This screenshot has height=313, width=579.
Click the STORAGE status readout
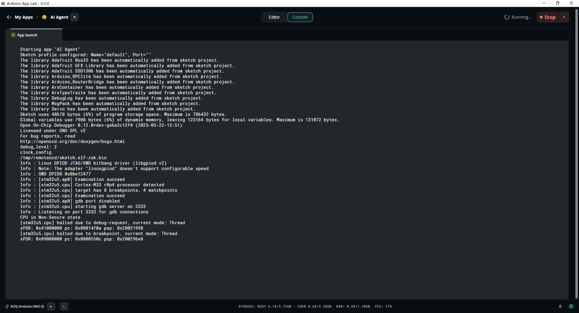click(x=285, y=306)
